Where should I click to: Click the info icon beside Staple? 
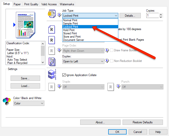59,87
